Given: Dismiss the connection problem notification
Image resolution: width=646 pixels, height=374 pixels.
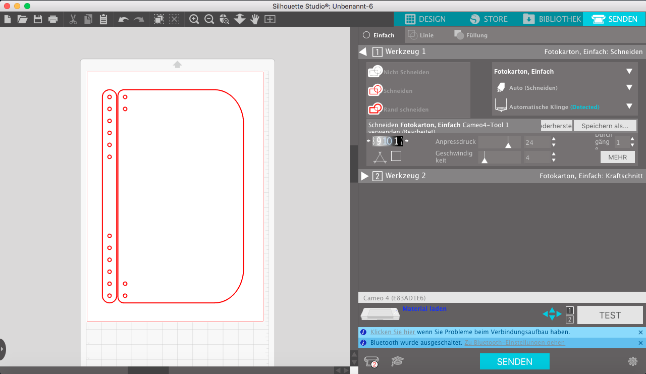Looking at the screenshot, I should pos(640,332).
